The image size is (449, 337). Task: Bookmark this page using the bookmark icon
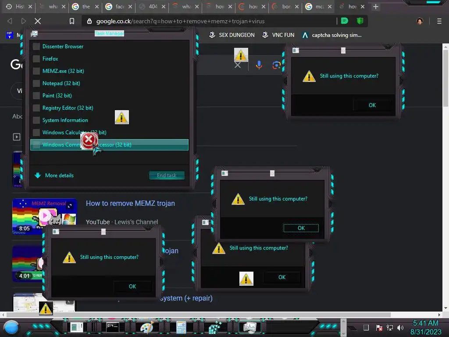[x=72, y=21]
